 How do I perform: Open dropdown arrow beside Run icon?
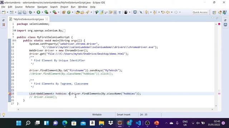42,12
